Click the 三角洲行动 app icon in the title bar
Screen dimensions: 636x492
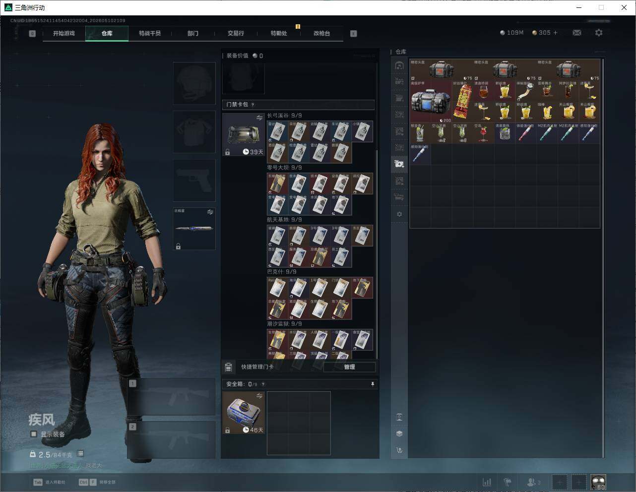[8, 7]
